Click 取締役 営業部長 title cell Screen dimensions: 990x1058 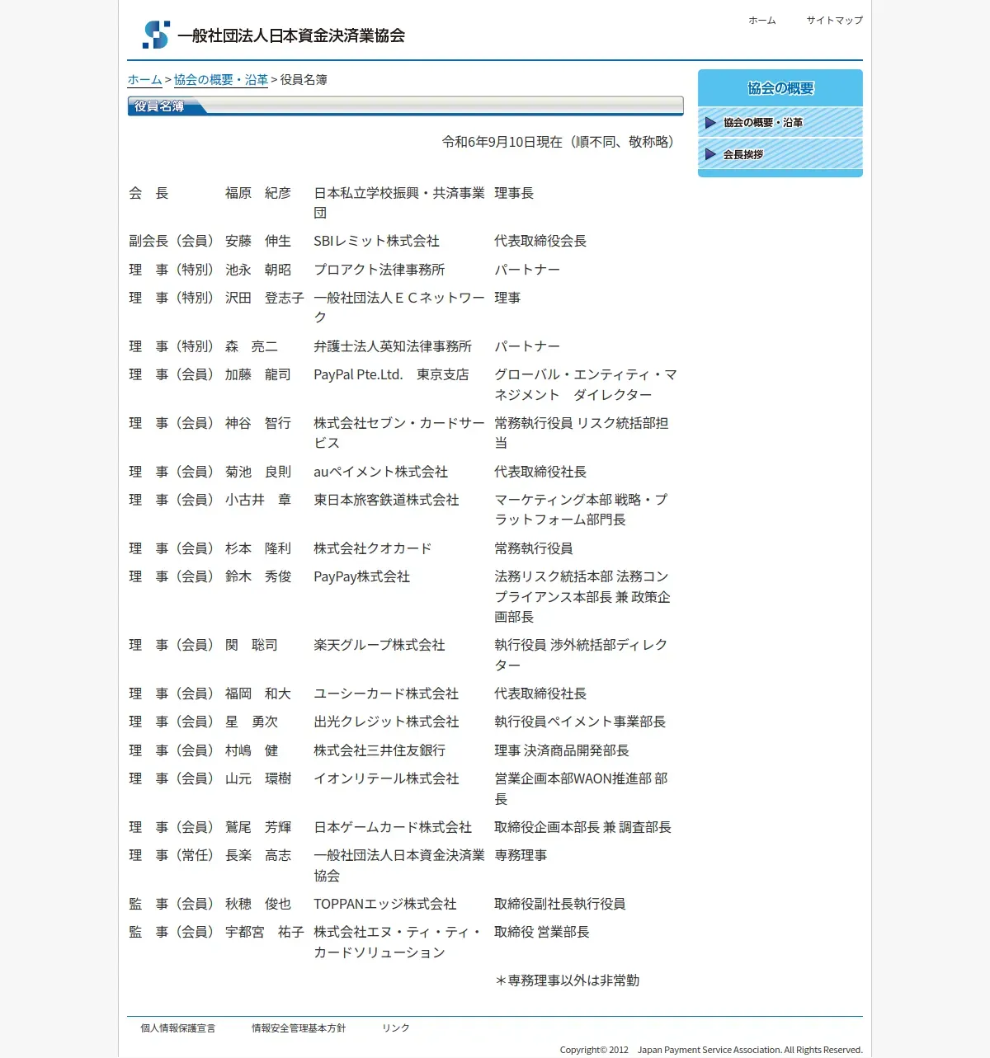coord(542,932)
